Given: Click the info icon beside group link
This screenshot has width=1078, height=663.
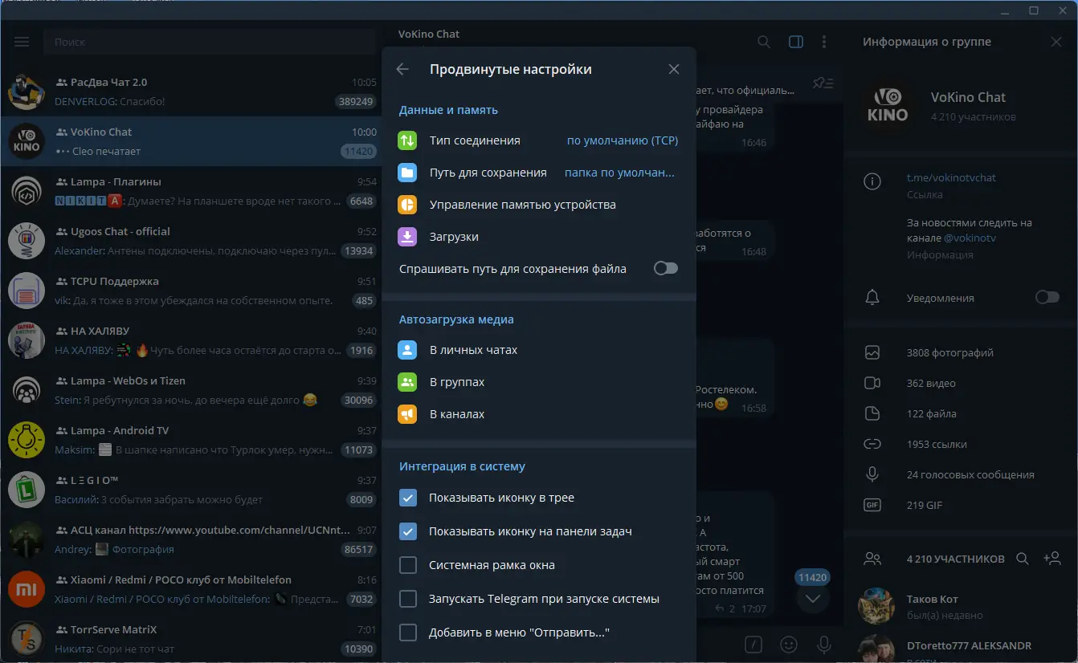Looking at the screenshot, I should tap(872, 181).
